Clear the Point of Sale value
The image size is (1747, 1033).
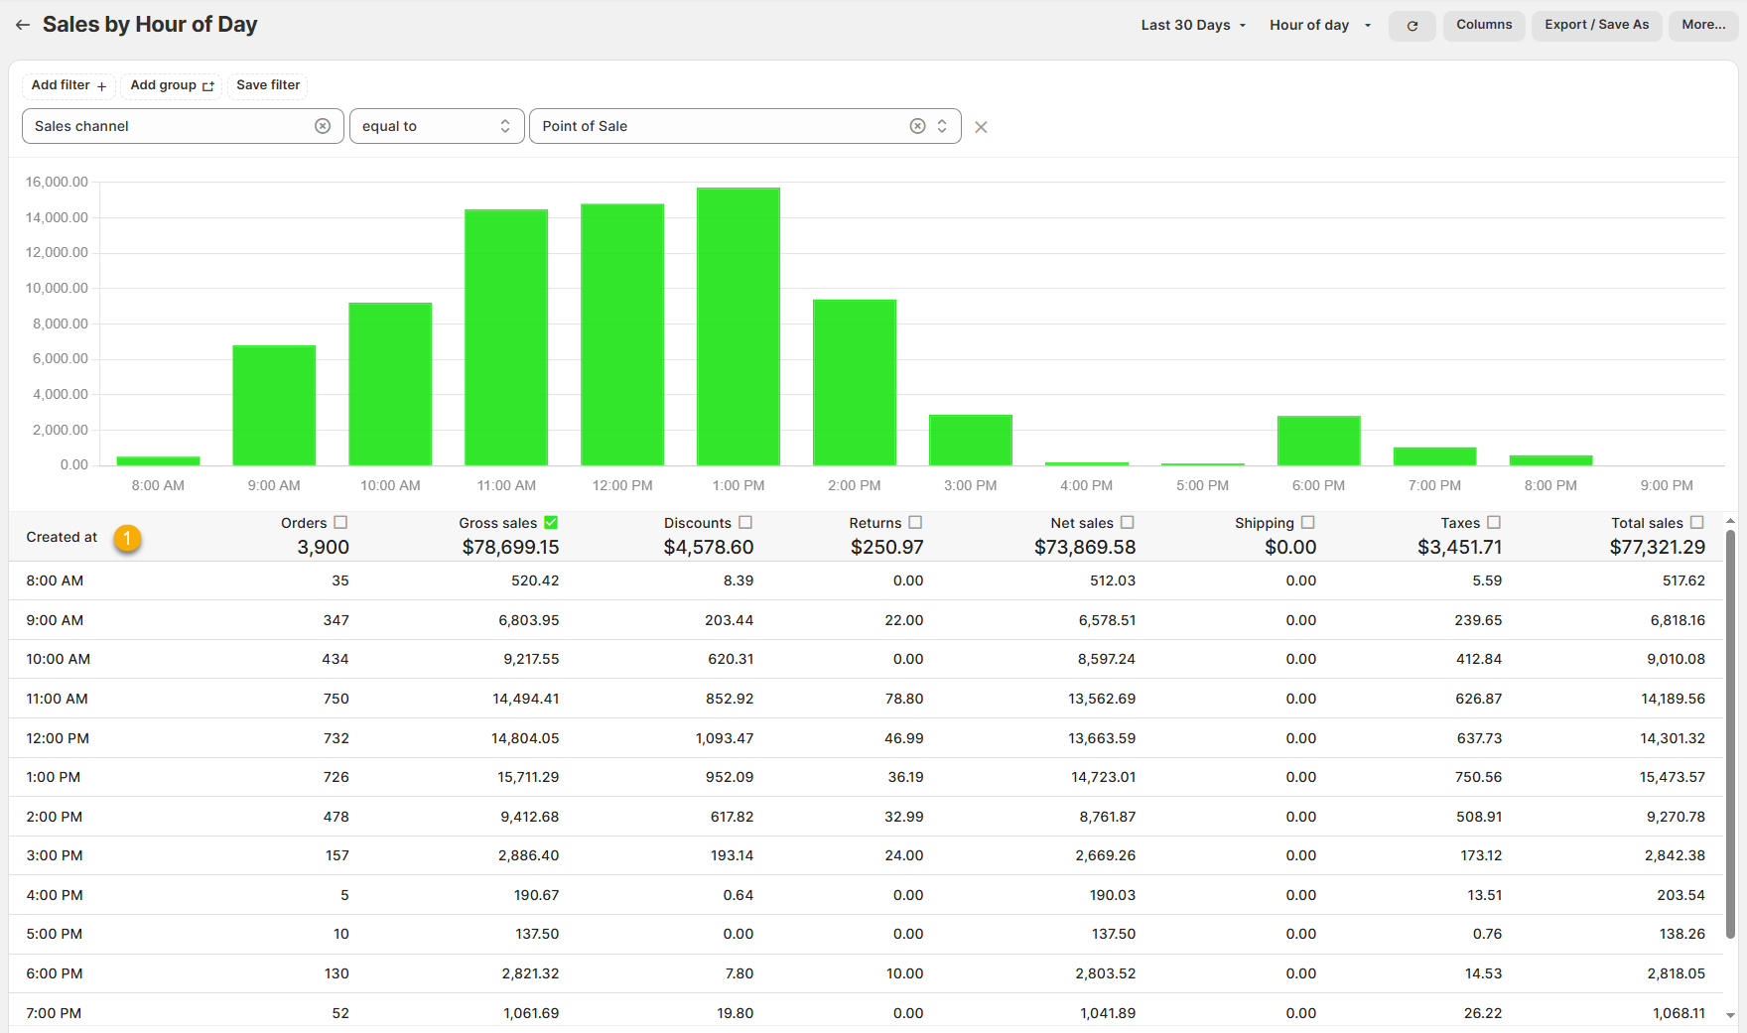(917, 126)
